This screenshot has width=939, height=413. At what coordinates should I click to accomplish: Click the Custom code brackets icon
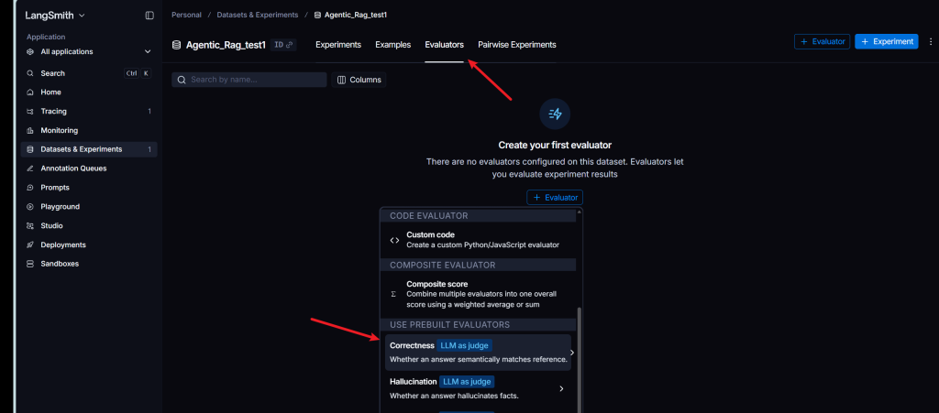pos(394,240)
